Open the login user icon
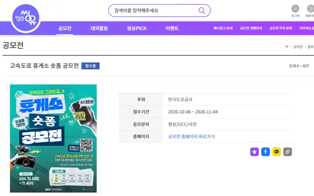Screen dimensions: 314x196 pos(295,9)
